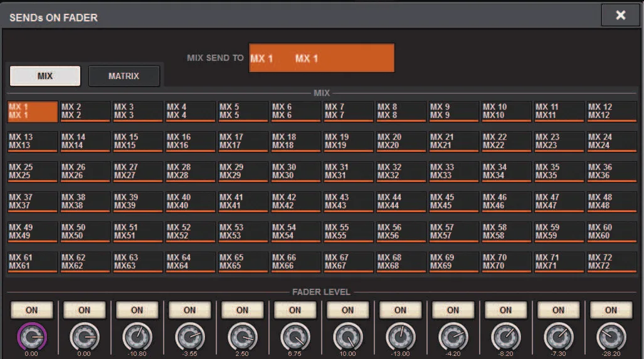This screenshot has width=644, height=359.
Task: Switch to the MATRIX tab
Action: coord(124,76)
